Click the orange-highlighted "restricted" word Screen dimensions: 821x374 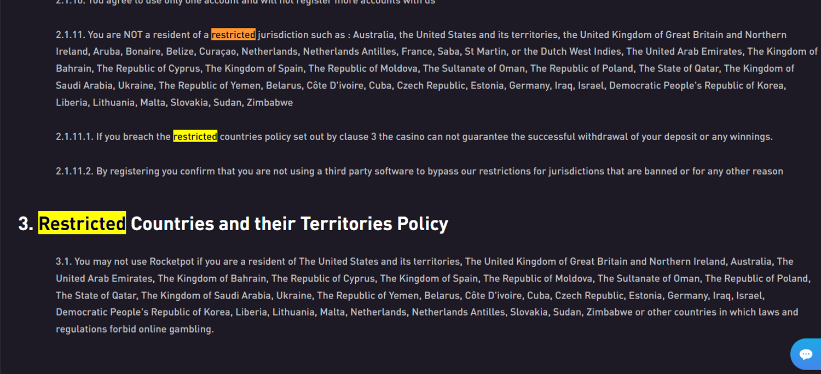click(233, 35)
